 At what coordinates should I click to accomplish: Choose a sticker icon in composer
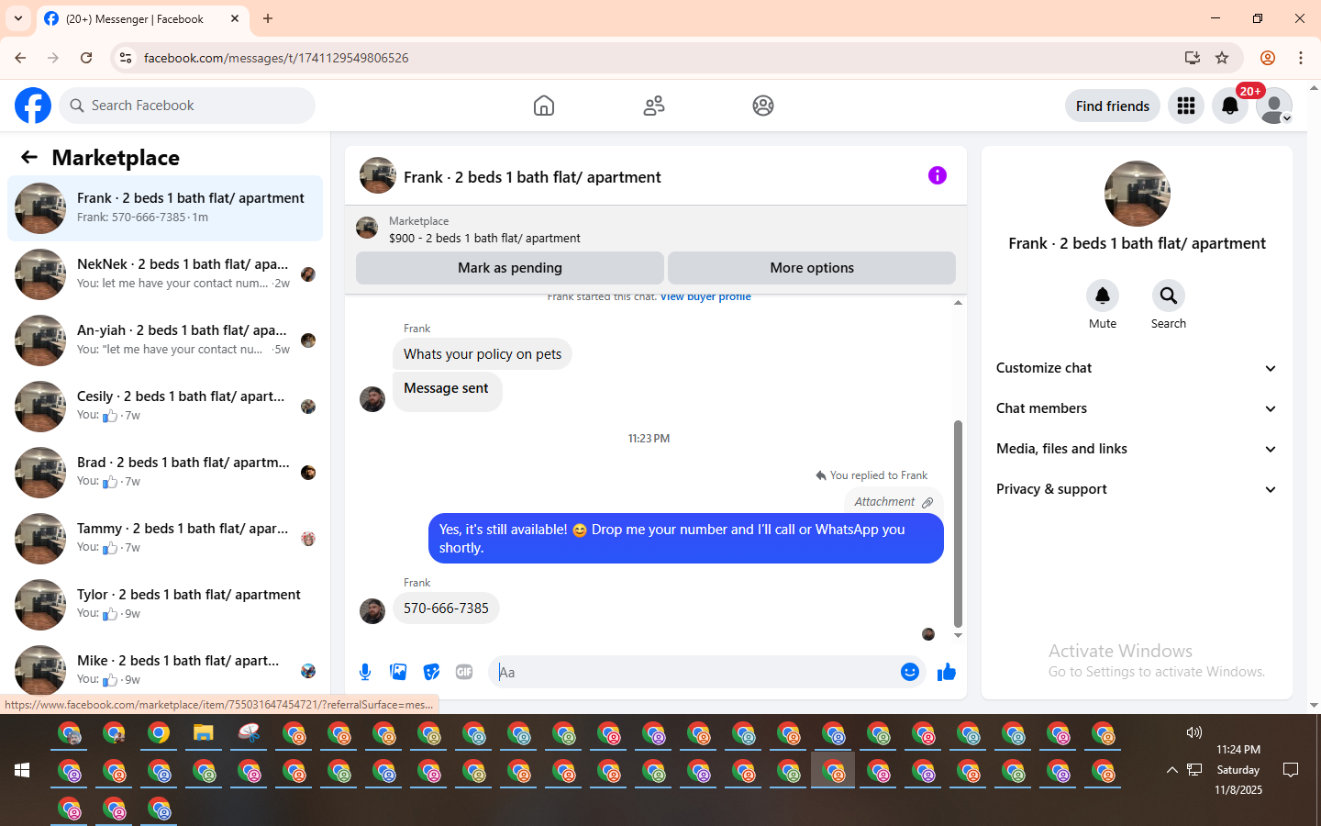[x=431, y=672]
